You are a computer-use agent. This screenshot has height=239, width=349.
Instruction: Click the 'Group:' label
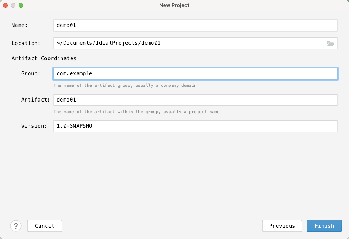pos(31,74)
